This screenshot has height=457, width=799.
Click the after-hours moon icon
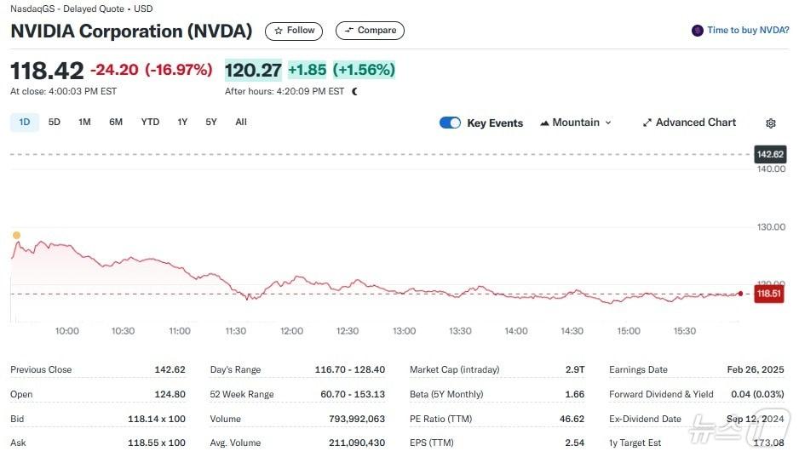point(354,91)
